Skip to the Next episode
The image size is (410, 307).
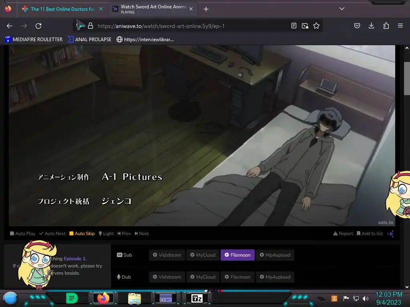pyautogui.click(x=141, y=233)
